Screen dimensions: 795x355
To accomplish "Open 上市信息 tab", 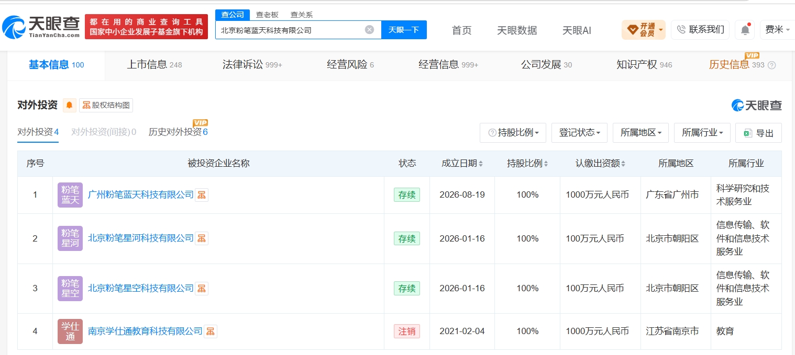I will [x=154, y=65].
